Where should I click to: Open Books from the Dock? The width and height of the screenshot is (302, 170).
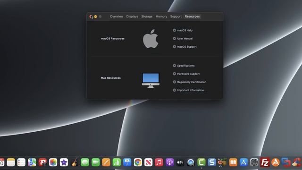[233, 162]
